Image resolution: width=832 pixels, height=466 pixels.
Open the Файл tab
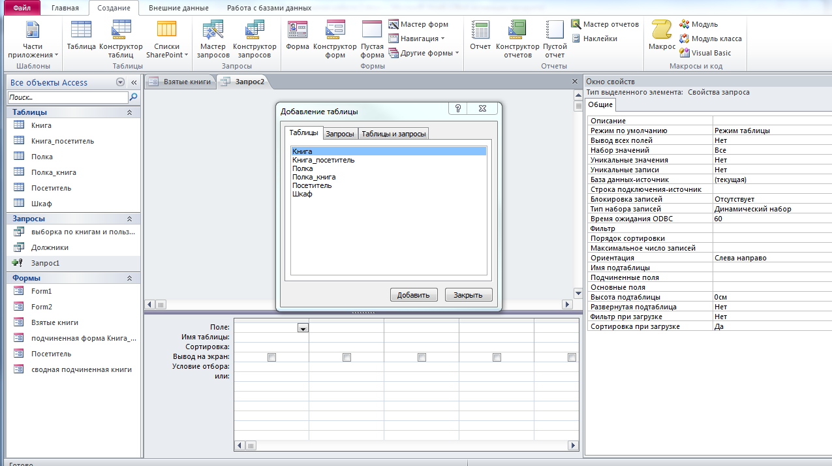(22, 8)
